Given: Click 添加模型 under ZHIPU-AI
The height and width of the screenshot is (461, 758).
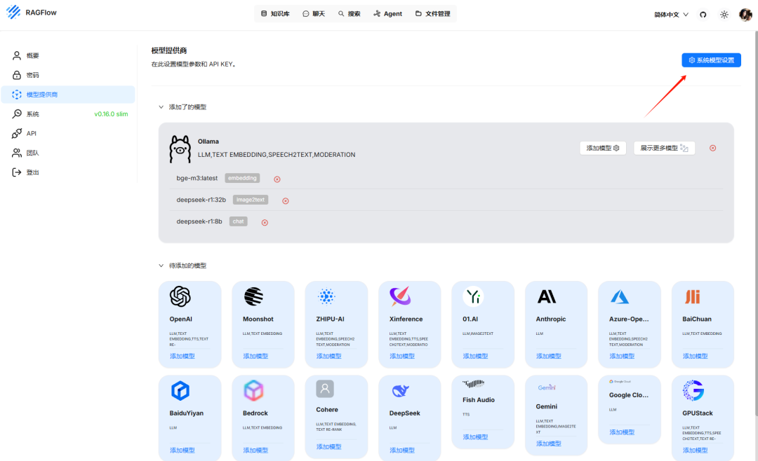Looking at the screenshot, I should pyautogui.click(x=328, y=356).
